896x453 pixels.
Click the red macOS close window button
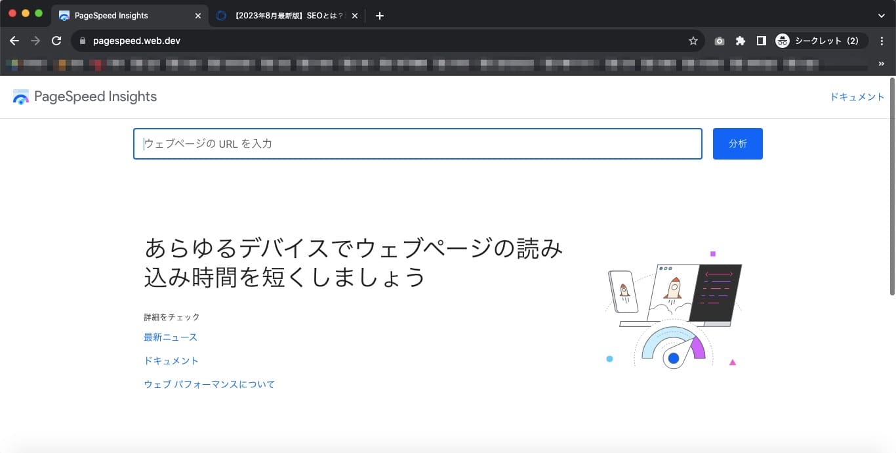point(12,13)
